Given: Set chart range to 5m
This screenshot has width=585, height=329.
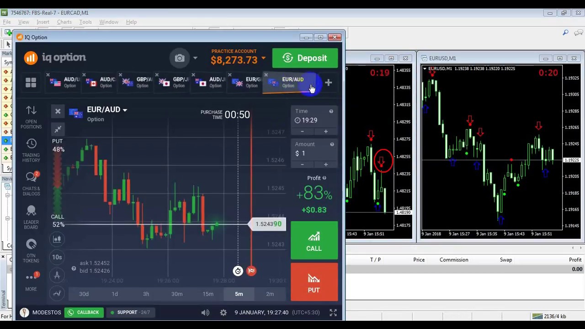Looking at the screenshot, I should [239, 294].
